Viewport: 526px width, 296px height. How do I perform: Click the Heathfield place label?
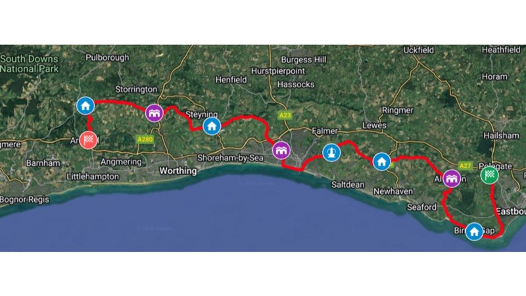[501, 50]
